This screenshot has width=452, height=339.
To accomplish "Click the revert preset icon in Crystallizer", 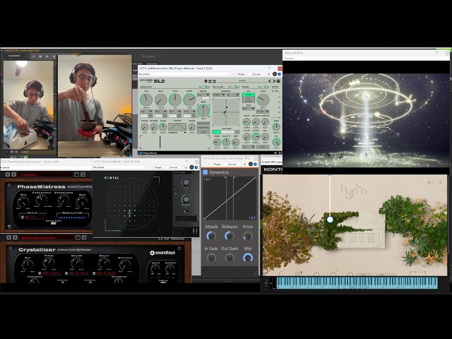I will pyautogui.click(x=84, y=237).
